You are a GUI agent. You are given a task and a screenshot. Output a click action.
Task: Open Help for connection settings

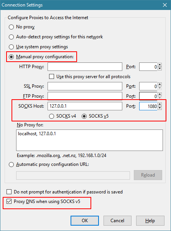pos(150,221)
